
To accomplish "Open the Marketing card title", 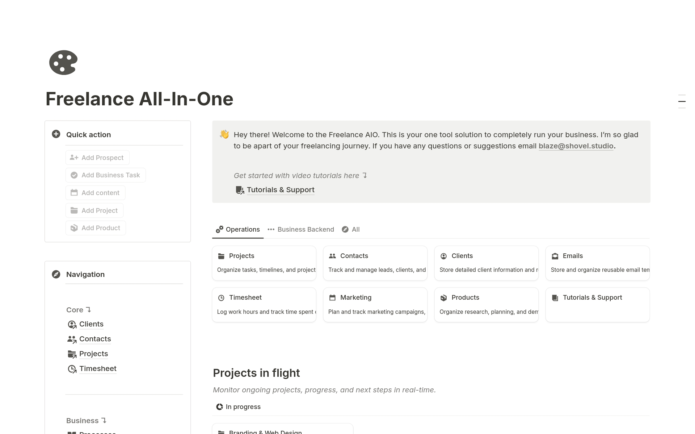I will point(356,298).
